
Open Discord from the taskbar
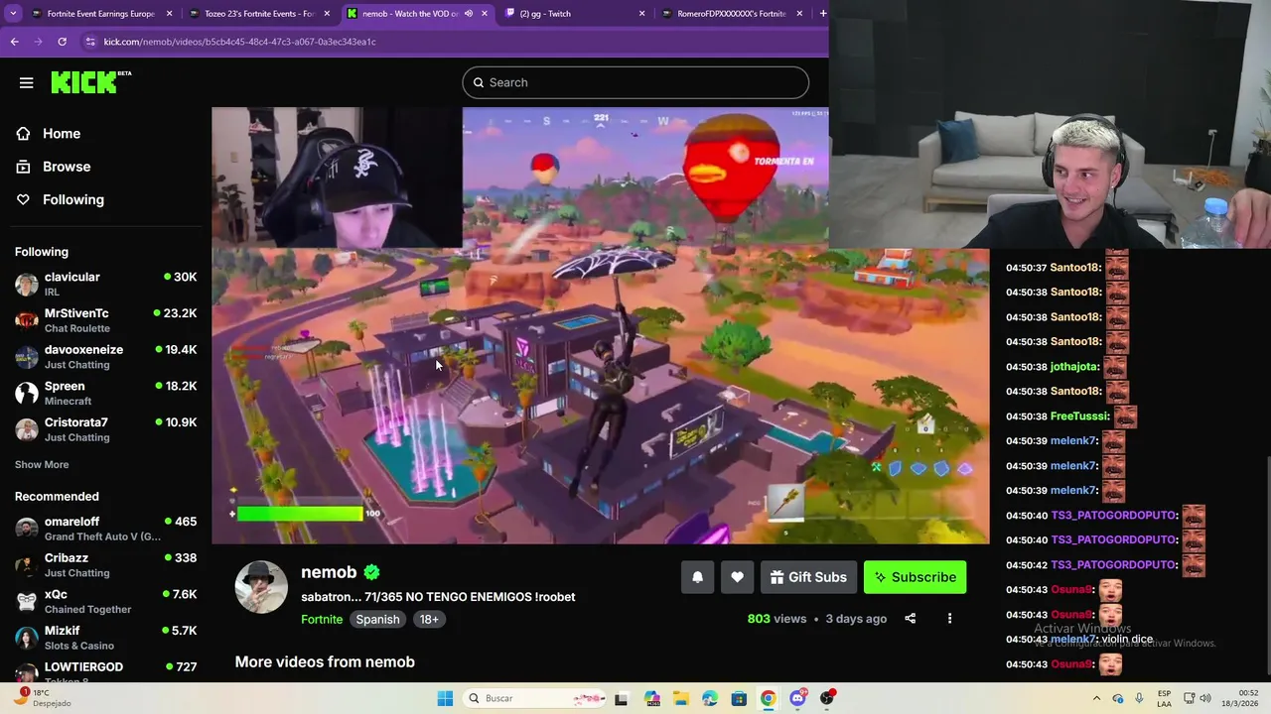click(x=797, y=698)
